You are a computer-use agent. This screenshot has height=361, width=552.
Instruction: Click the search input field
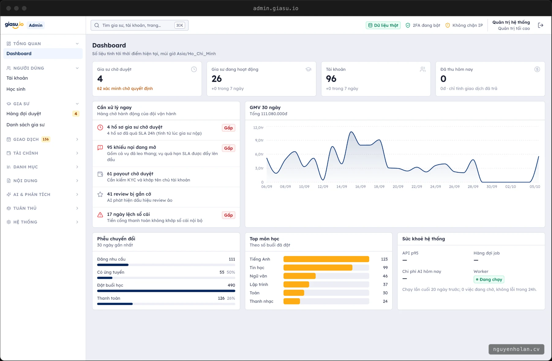click(x=139, y=25)
